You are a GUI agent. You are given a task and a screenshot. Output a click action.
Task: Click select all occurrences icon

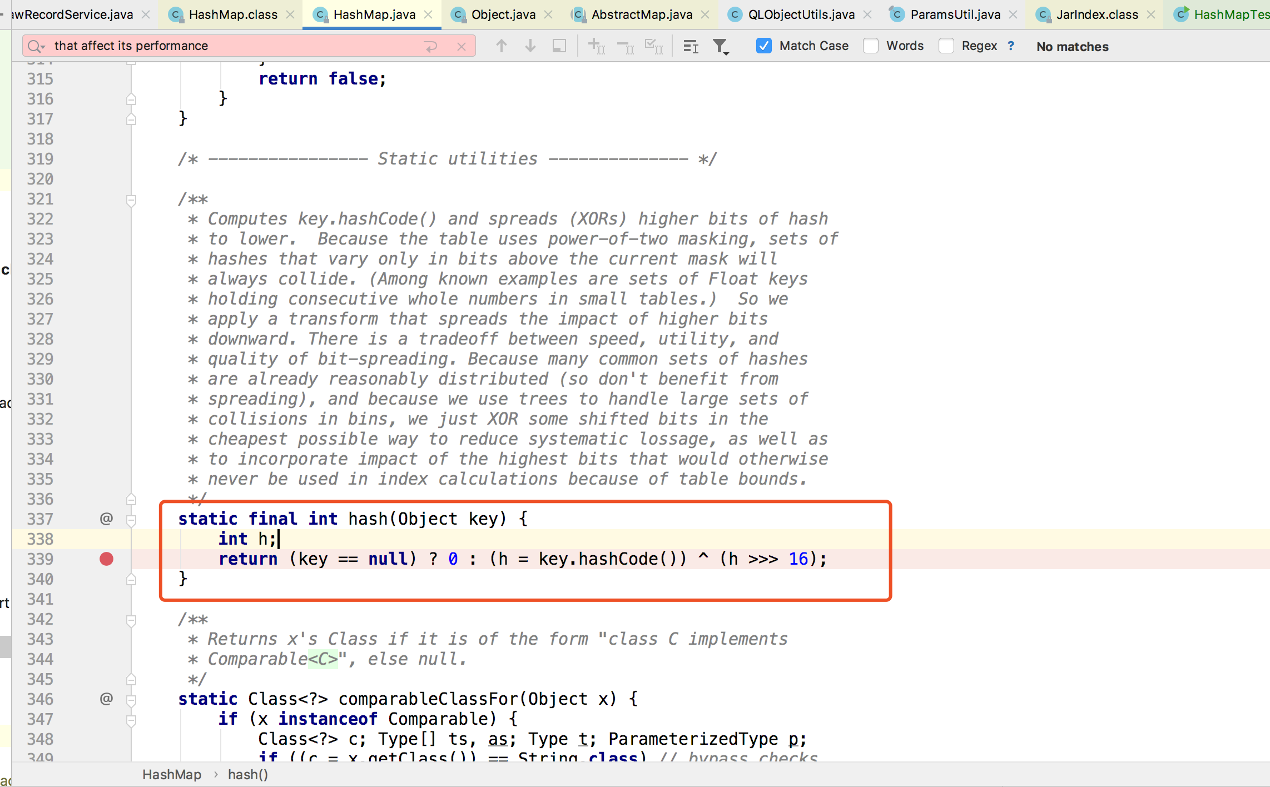click(653, 46)
